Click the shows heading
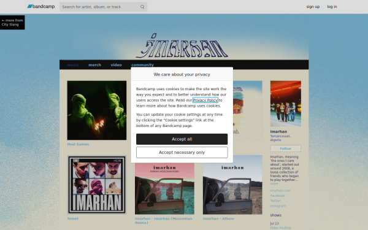368x230 pixels. (276, 215)
